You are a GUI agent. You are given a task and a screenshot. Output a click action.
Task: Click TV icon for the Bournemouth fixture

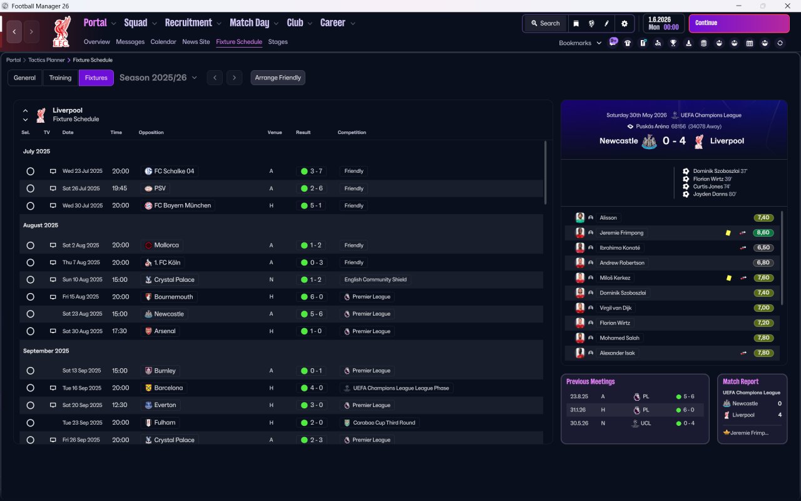53,297
